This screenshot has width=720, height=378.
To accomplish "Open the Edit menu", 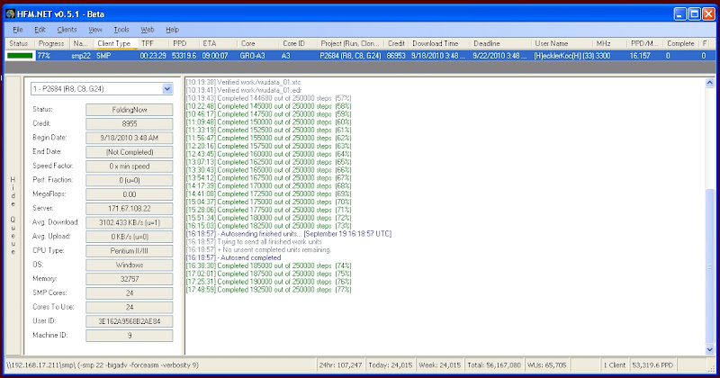I will click(x=40, y=30).
